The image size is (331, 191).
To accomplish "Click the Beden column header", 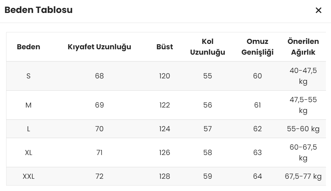I will (x=28, y=47).
